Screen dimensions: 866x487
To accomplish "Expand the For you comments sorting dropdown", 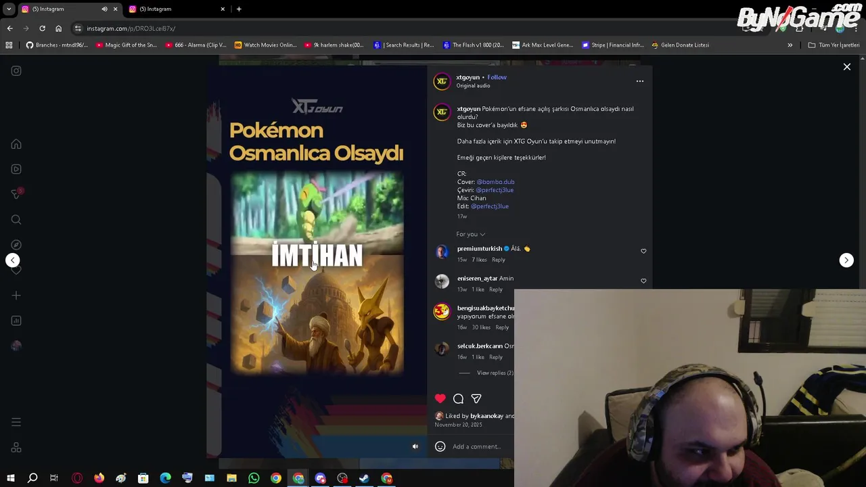I will pos(470,234).
